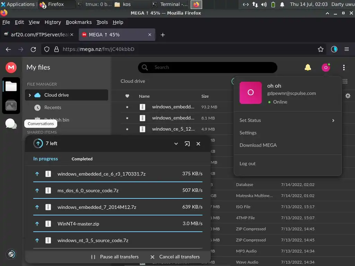Collapse the transfers panel with chevron
The height and width of the screenshot is (266, 355).
pyautogui.click(x=176, y=144)
